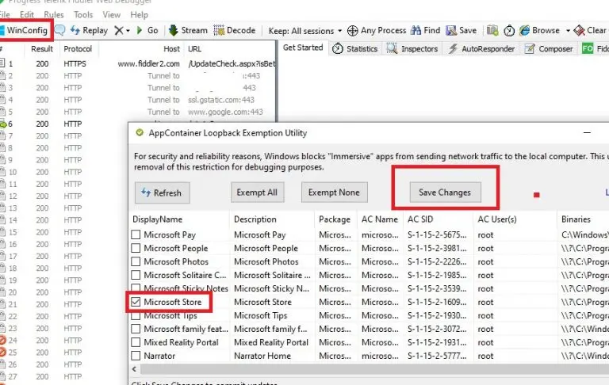Click the blocked icon on session 25
The height and width of the screenshot is (385, 609).
tap(2, 353)
